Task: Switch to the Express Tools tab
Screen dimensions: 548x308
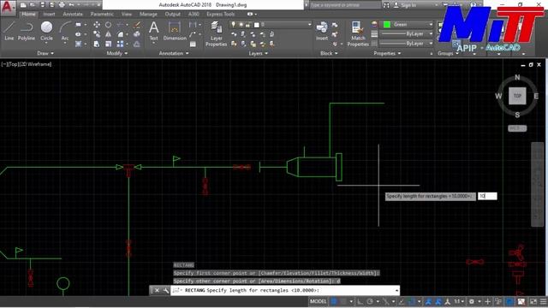Action: tap(221, 14)
